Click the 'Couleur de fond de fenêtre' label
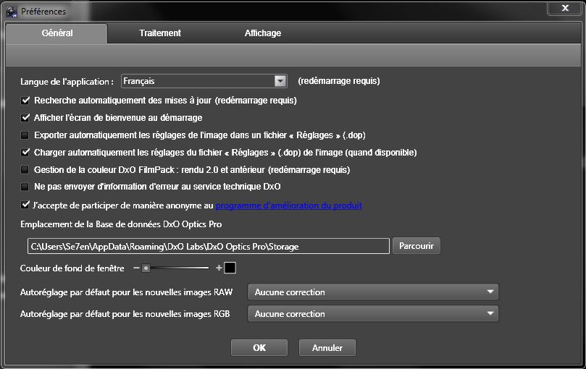The image size is (586, 369). (72, 268)
